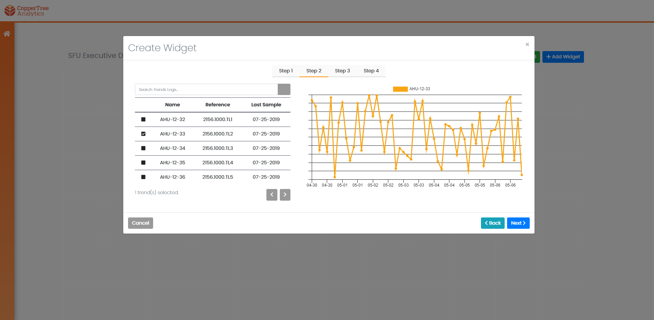Check the AHU-12-32 checkbox
Viewport: 654px width, 320px height.
click(144, 119)
